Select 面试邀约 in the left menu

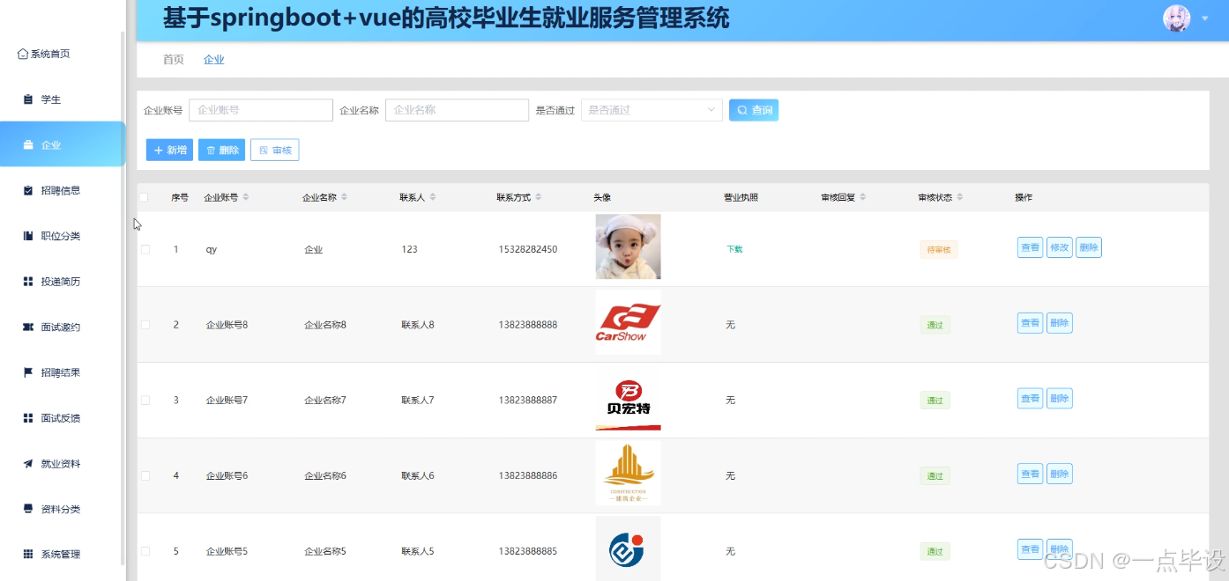56,327
